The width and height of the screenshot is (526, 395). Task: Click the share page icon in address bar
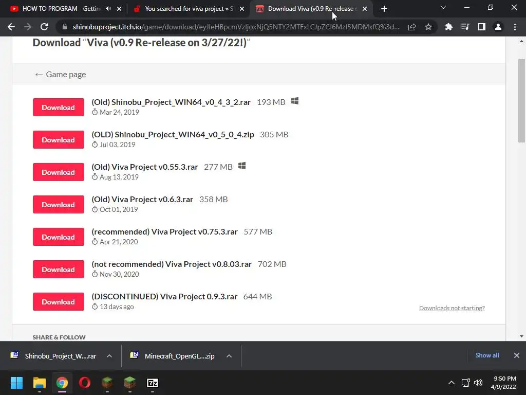(x=412, y=27)
